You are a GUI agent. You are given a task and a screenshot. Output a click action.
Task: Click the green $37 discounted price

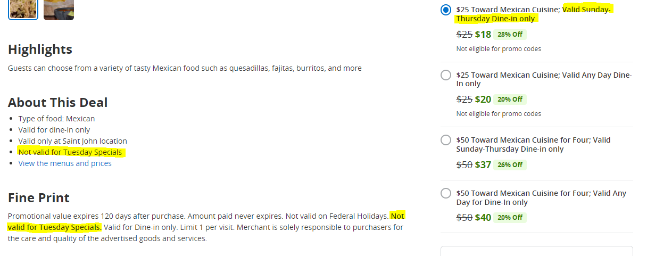(x=483, y=164)
